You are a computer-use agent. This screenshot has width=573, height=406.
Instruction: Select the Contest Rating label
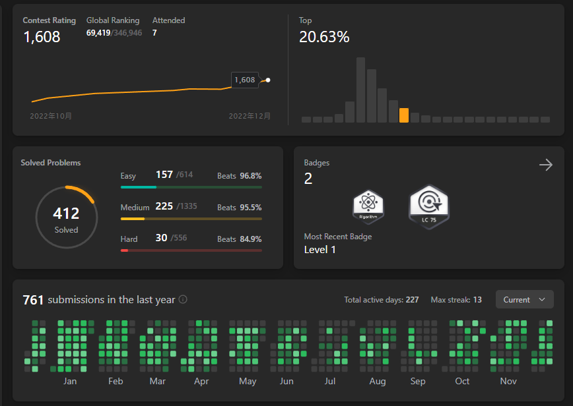50,20
